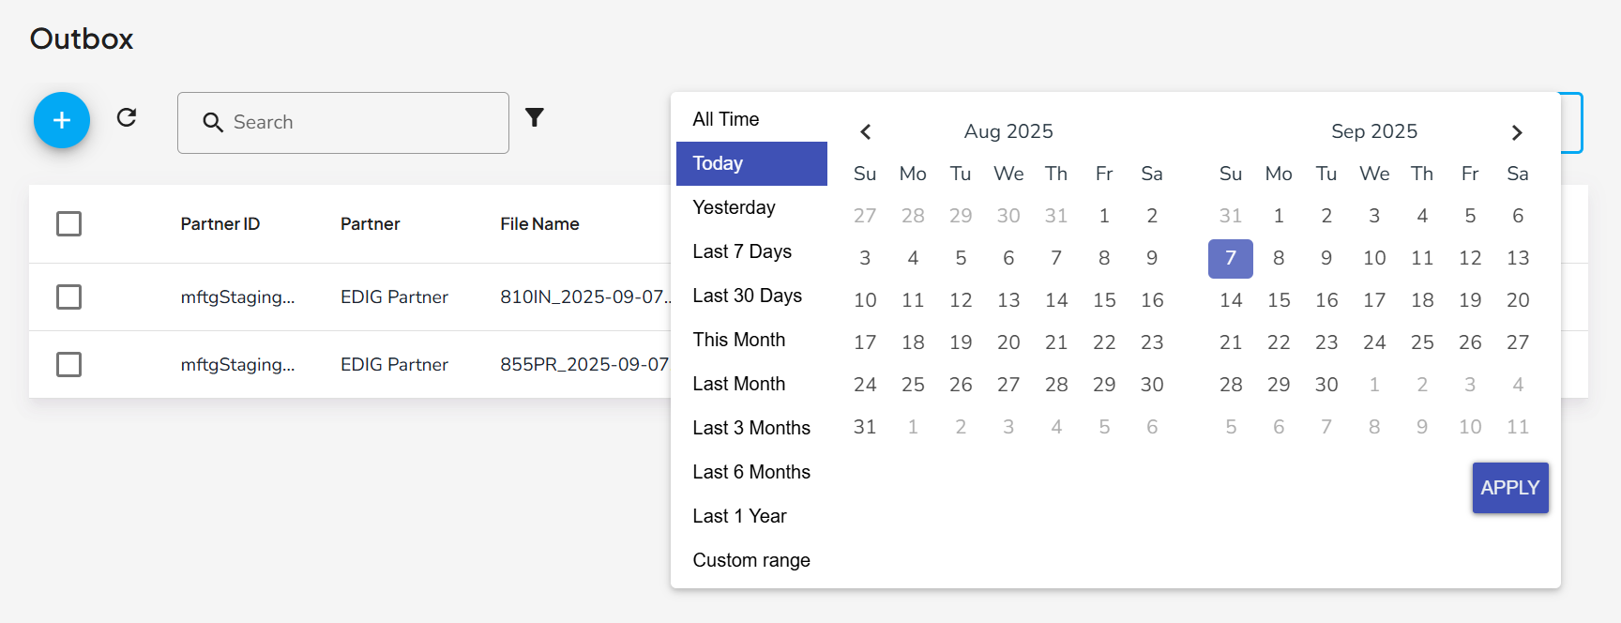Viewport: 1621px width, 623px height.
Task: Open the filter funnel icon
Action: pos(535,117)
